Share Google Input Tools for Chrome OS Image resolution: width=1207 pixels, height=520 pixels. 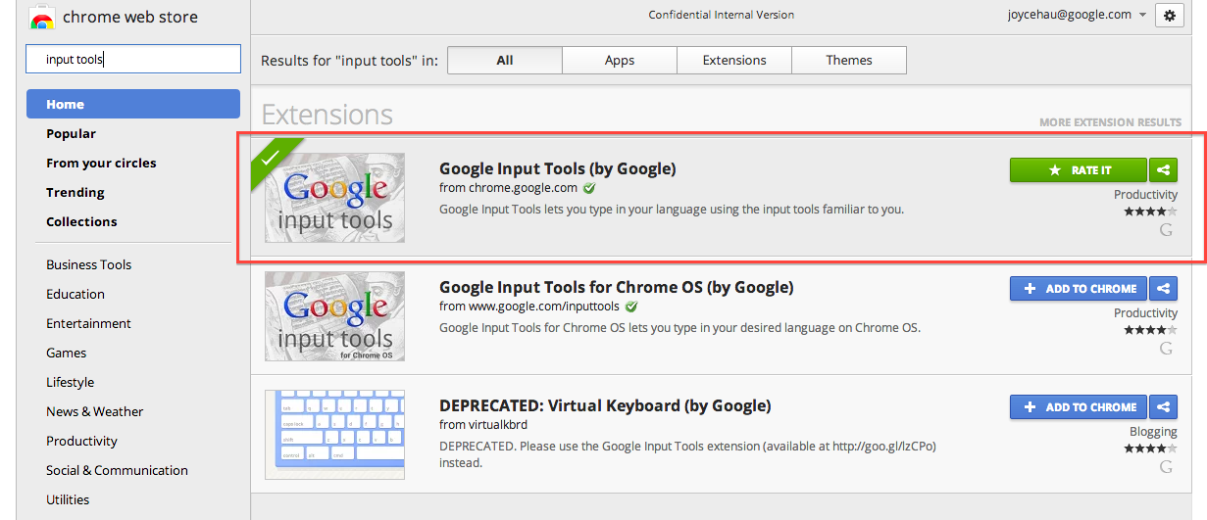pos(1163,289)
